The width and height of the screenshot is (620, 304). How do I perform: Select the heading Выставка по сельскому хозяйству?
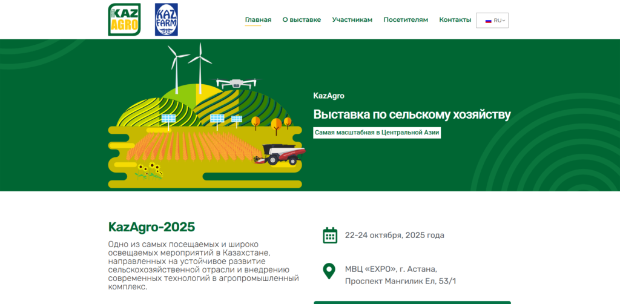[x=412, y=114]
